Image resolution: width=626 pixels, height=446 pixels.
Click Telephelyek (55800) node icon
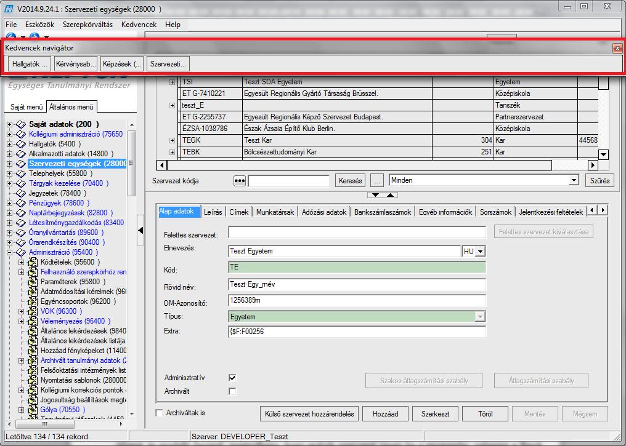21,173
